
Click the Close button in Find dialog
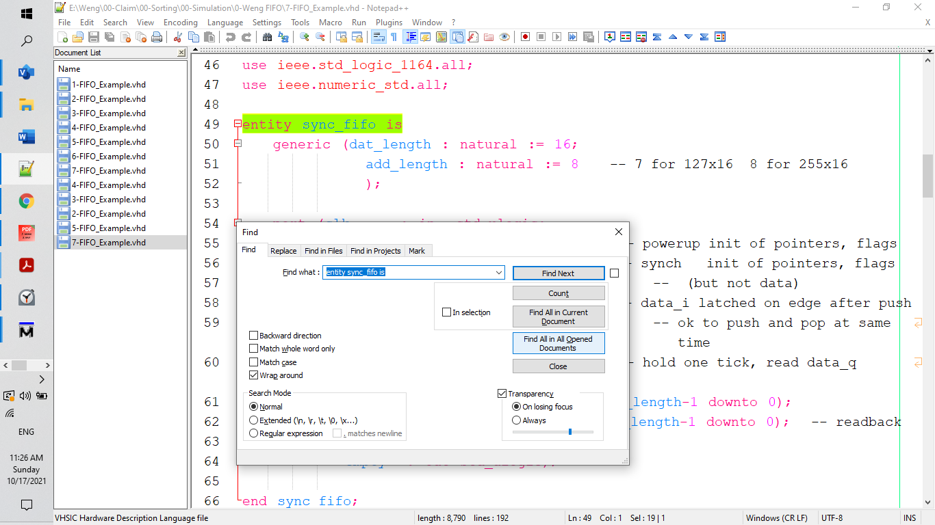[x=559, y=366]
